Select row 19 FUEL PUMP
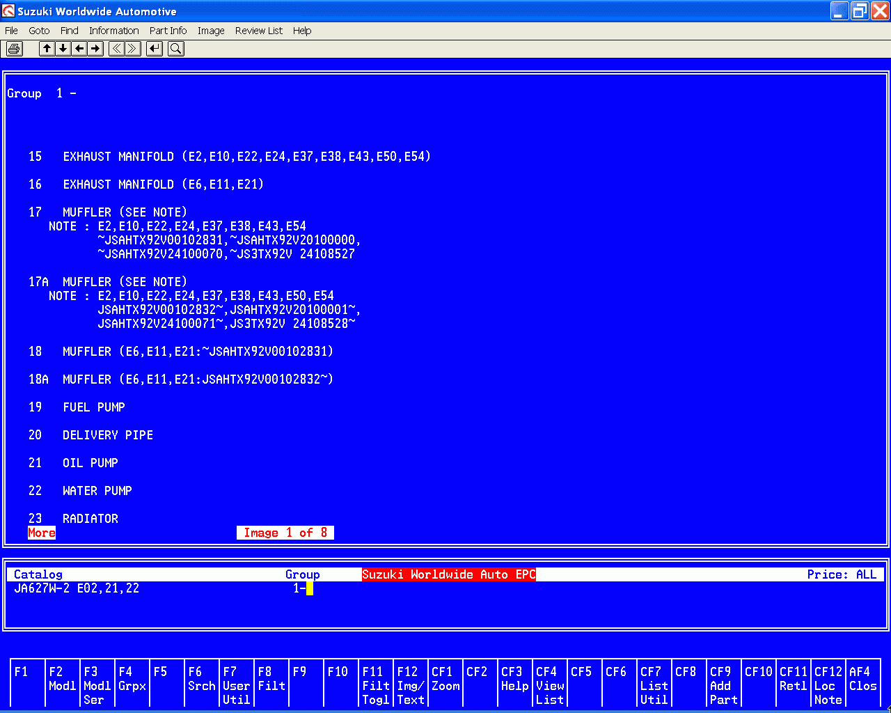The width and height of the screenshot is (891, 713). click(x=77, y=407)
